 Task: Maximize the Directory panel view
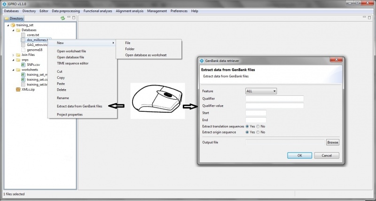tap(73, 18)
